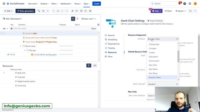Click the remove X icon in toolbar
Viewport: 200px width, 112px height.
90,11
